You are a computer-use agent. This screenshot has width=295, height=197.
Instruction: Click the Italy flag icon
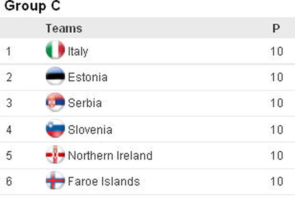55,50
